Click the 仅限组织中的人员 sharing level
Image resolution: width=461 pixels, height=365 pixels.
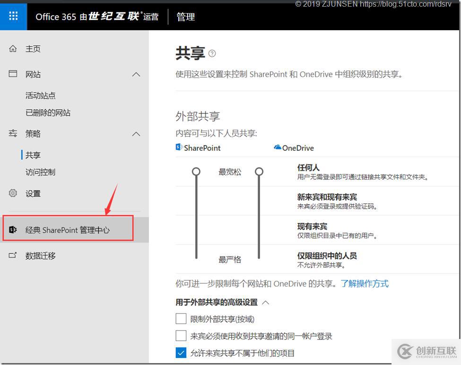(x=327, y=256)
